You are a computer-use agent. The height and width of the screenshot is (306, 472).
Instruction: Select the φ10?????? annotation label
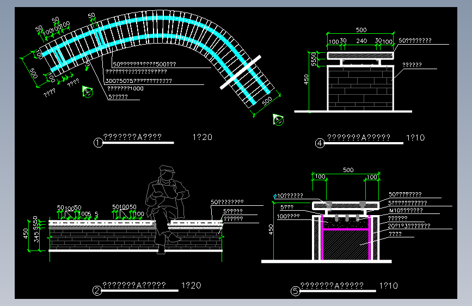point(288,196)
